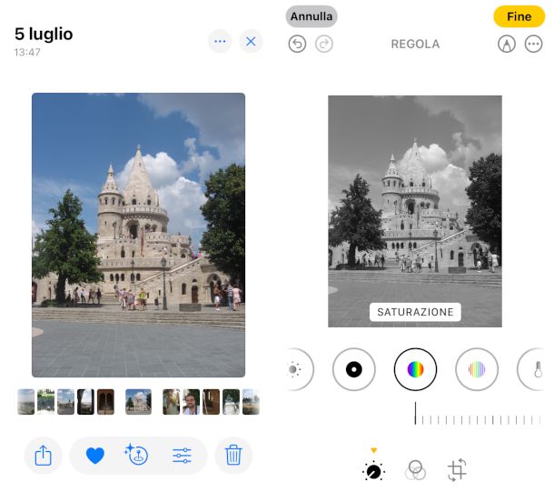Switch to the Crop and rotate tab
This screenshot has height=492, width=554.
pos(457,470)
